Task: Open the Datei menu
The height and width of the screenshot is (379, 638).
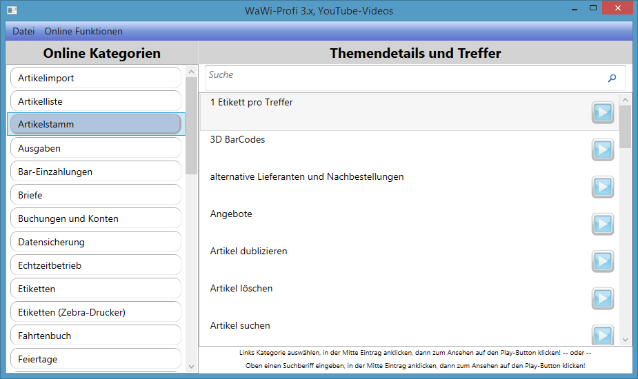Action: click(23, 31)
